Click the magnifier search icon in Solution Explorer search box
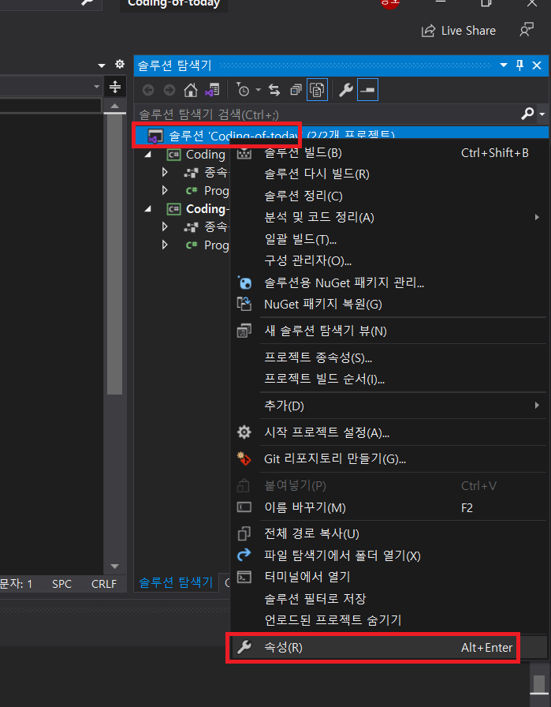 pos(527,114)
